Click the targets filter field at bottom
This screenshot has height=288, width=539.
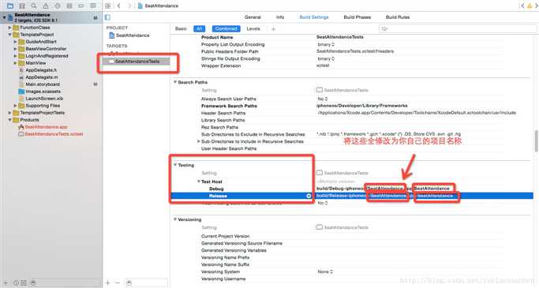pyautogui.click(x=146, y=282)
